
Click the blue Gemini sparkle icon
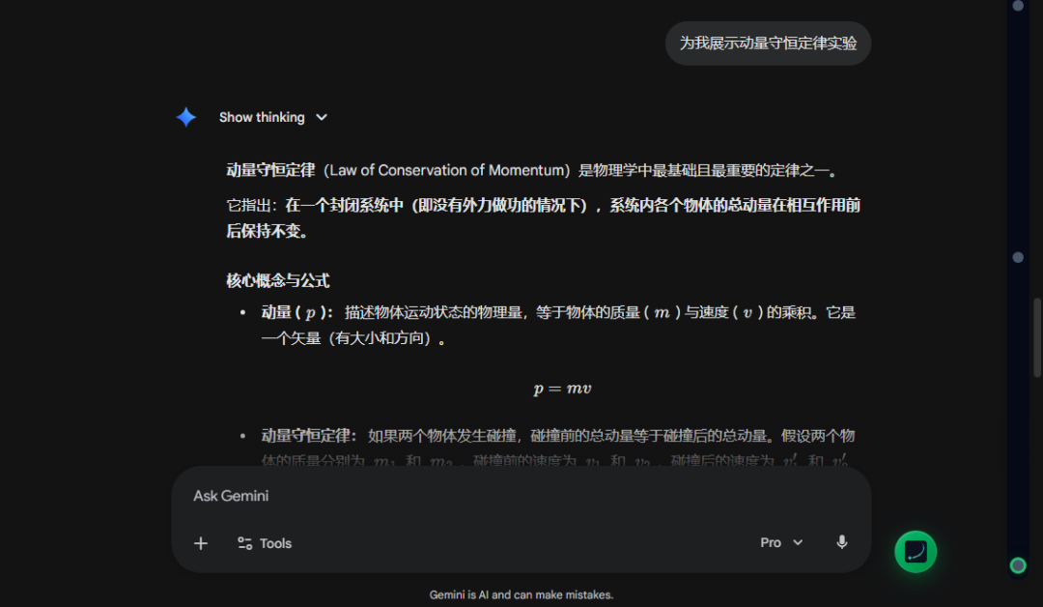click(x=185, y=117)
